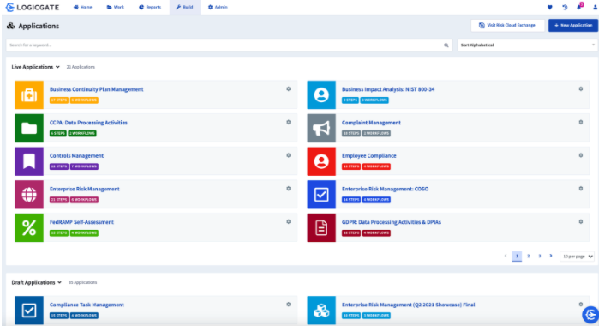Image resolution: width=599 pixels, height=326 pixels.
Task: Open settings gear for Complaint Management
Action: tap(581, 122)
